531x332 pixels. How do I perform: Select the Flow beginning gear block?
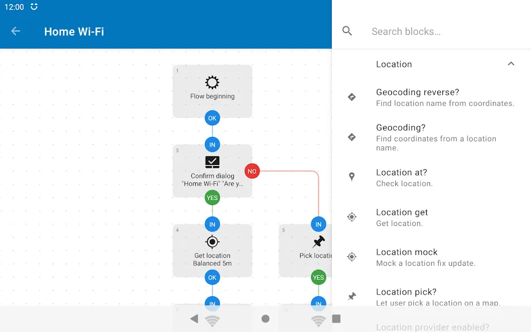[213, 91]
